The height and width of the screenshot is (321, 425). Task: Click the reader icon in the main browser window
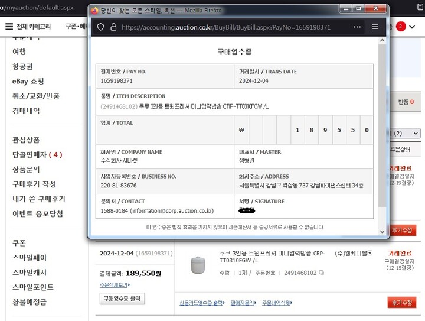421,7
